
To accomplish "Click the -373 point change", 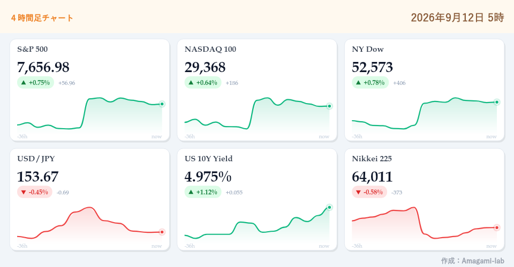I will click(x=397, y=192).
